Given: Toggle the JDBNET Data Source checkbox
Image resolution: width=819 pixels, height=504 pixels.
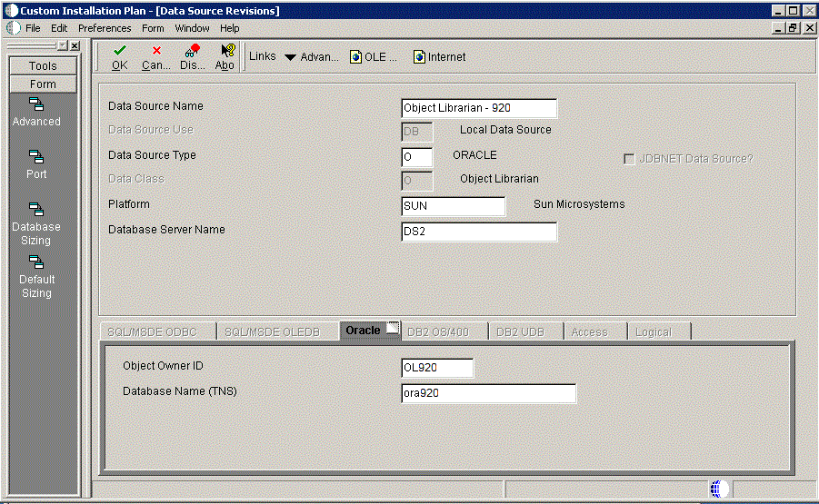Looking at the screenshot, I should point(629,159).
